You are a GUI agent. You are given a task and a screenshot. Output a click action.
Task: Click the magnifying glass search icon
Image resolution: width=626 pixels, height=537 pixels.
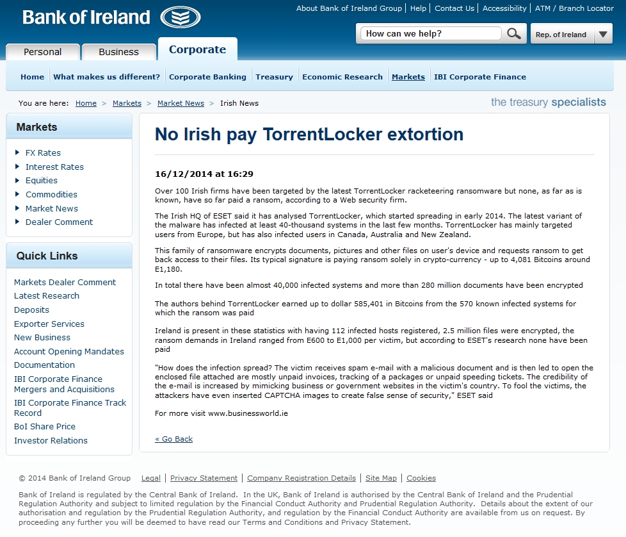click(x=513, y=34)
